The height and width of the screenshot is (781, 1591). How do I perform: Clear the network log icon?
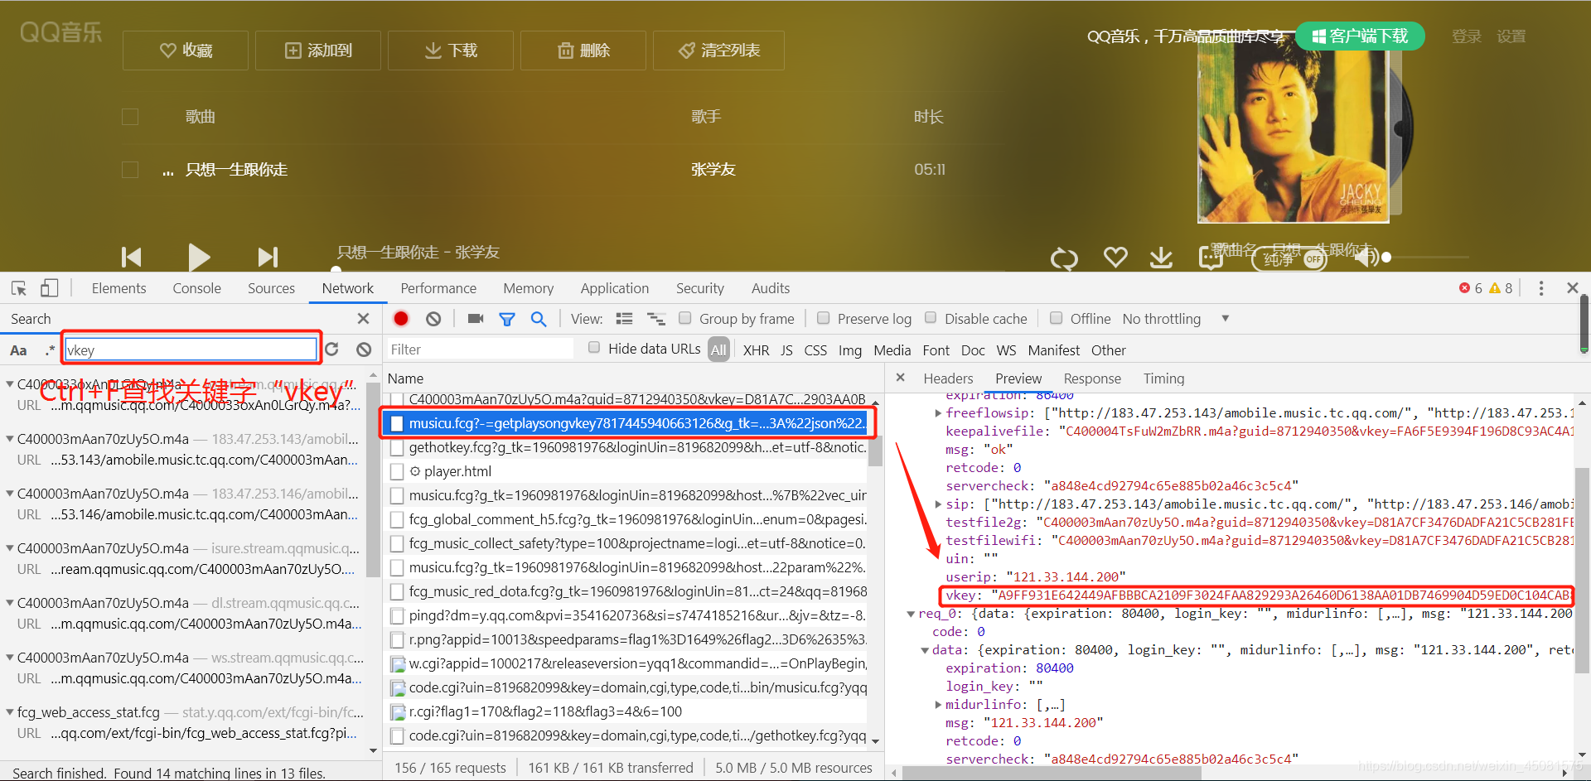(x=433, y=319)
